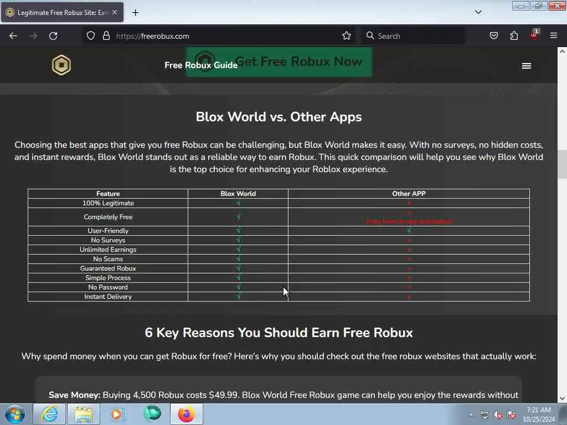This screenshot has width=567, height=425.
Task: Select the 'Unlimited Earnings' row label
Action: 108,250
